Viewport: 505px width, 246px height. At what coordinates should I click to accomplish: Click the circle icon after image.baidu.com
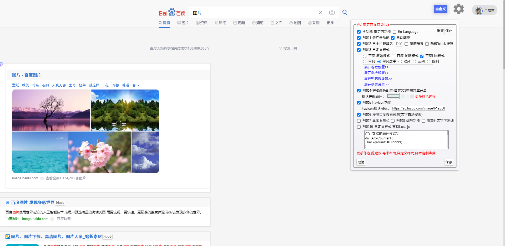tap(42, 178)
